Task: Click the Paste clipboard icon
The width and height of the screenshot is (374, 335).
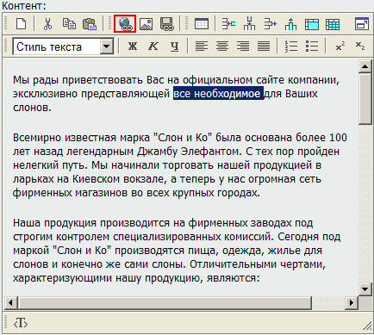Action: coord(90,24)
